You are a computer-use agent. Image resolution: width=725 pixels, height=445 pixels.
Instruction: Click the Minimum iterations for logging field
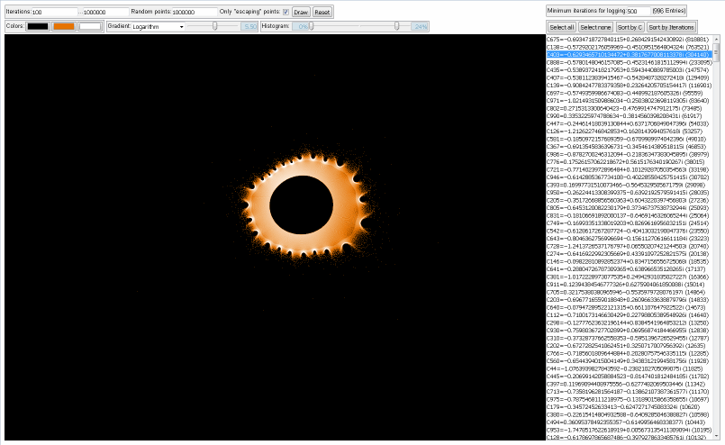pyautogui.click(x=638, y=11)
